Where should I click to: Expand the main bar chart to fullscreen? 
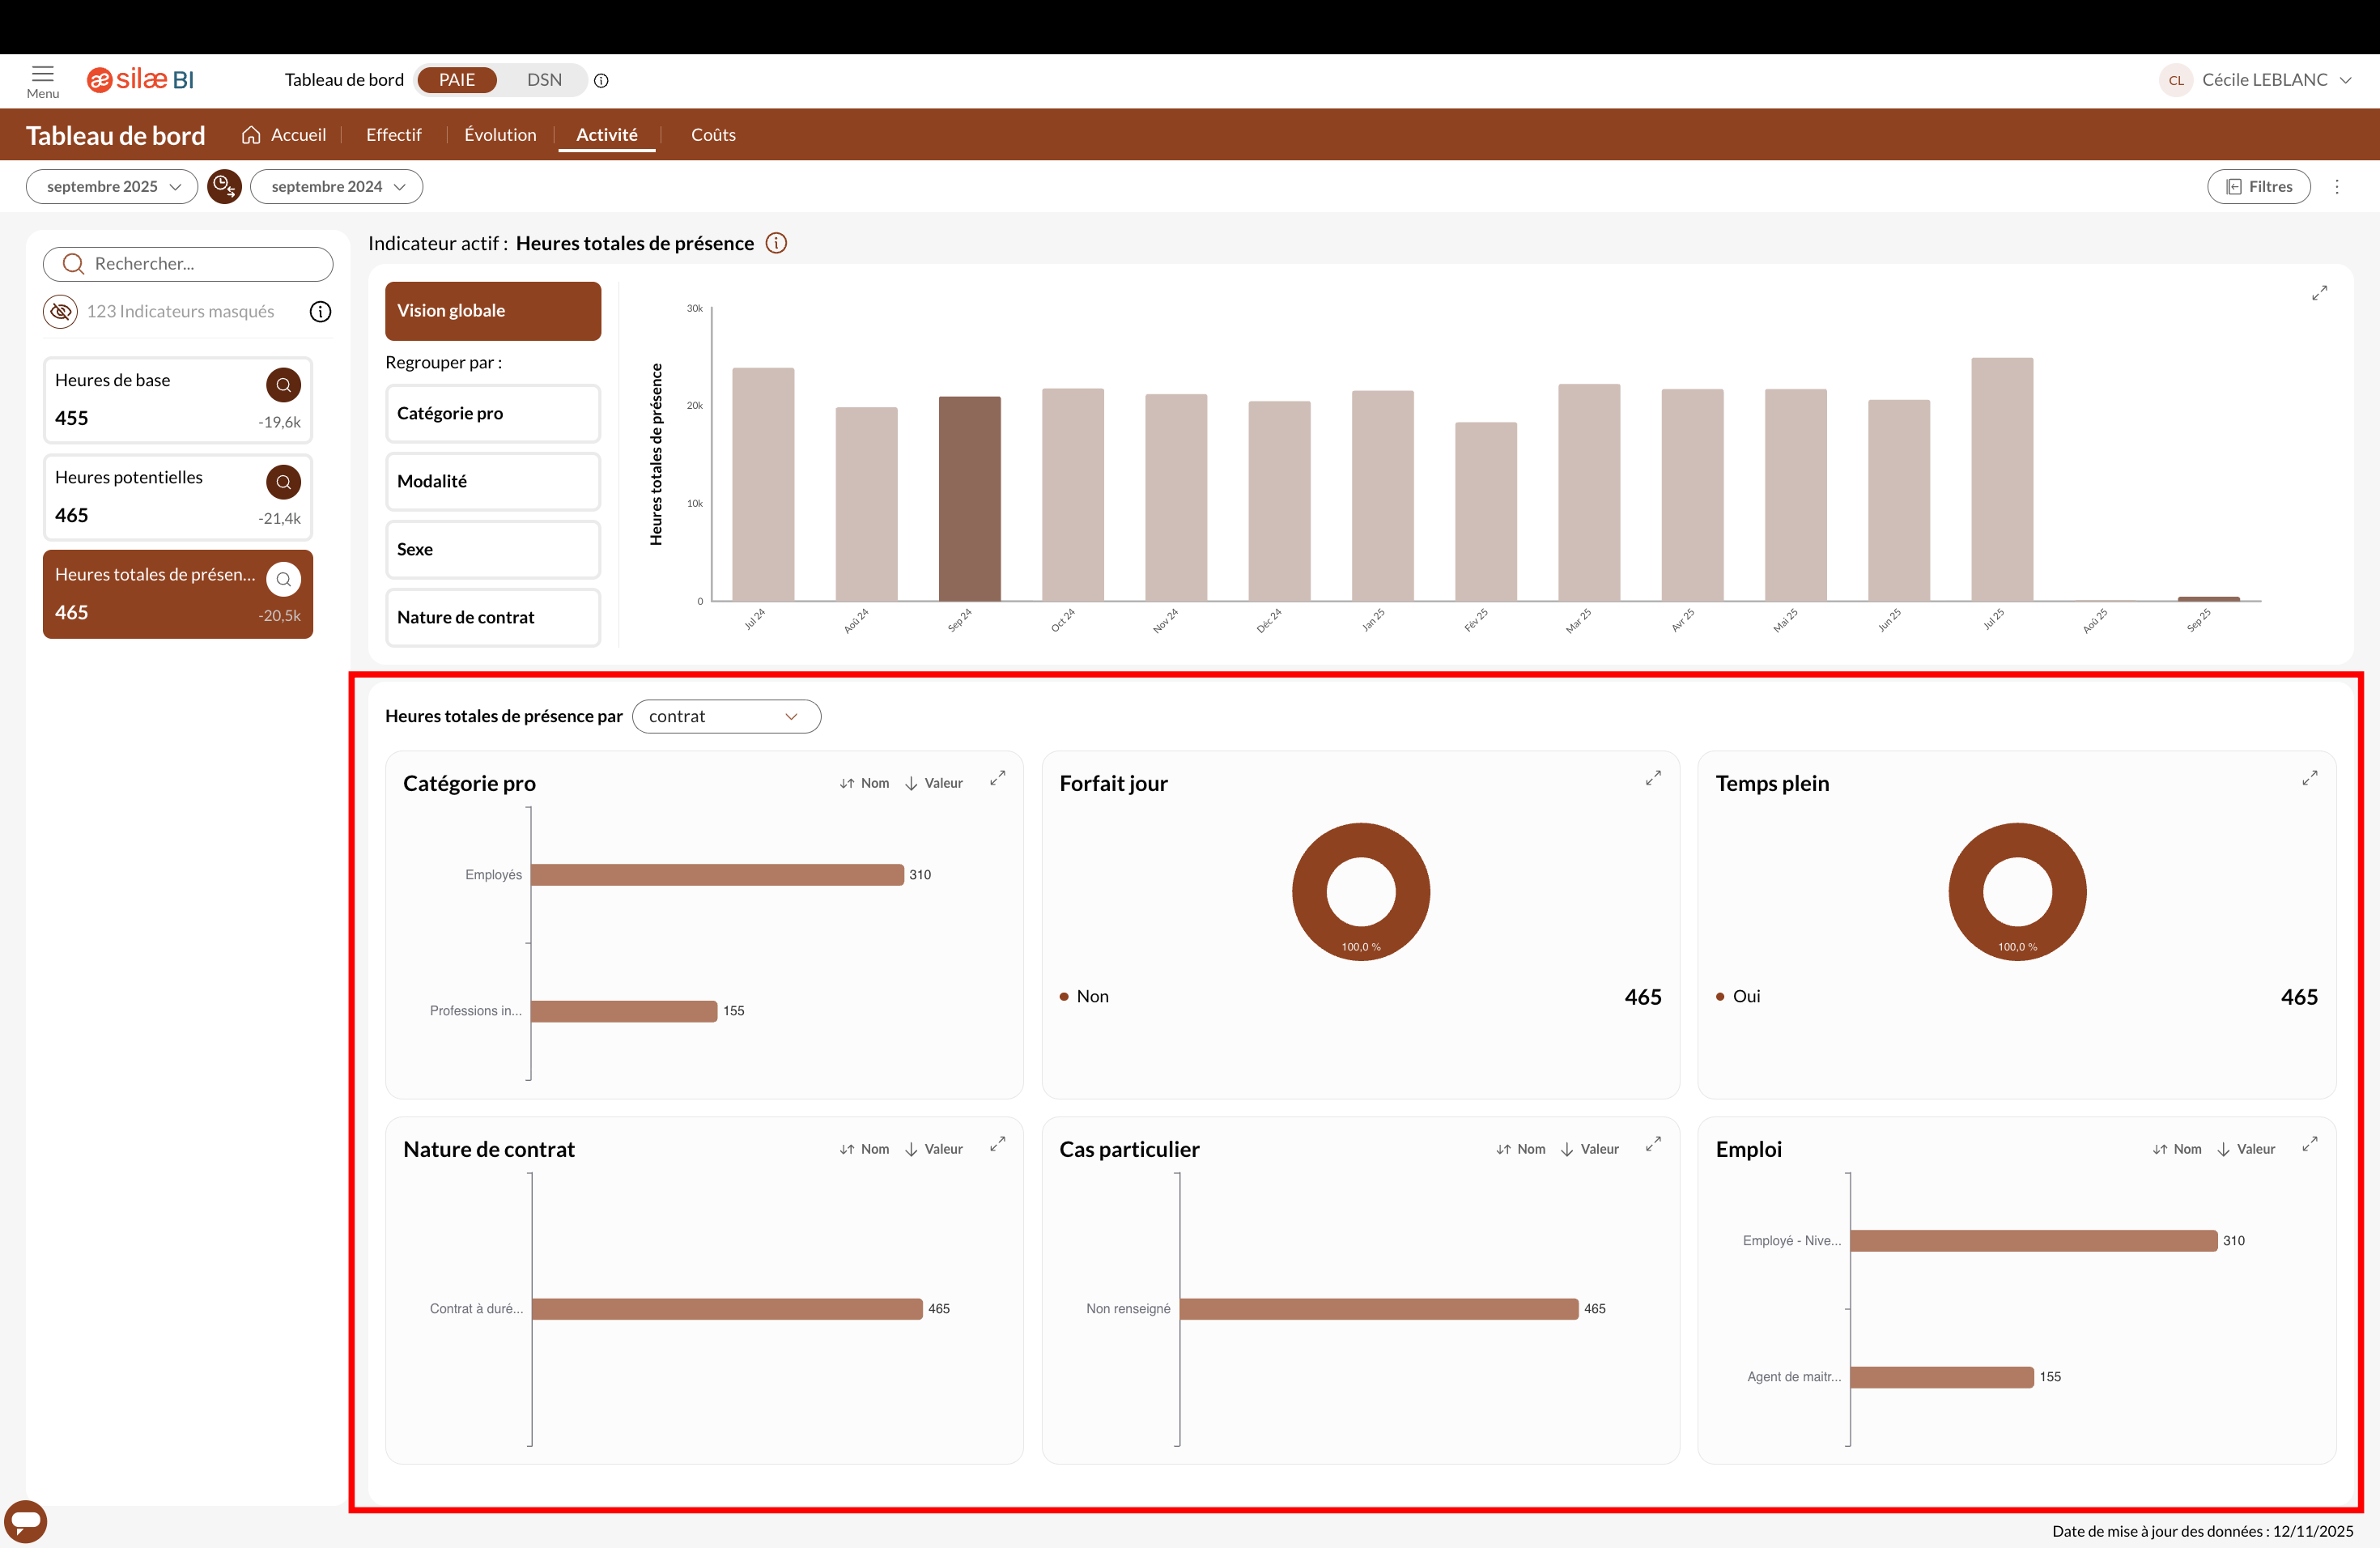[x=2319, y=293]
